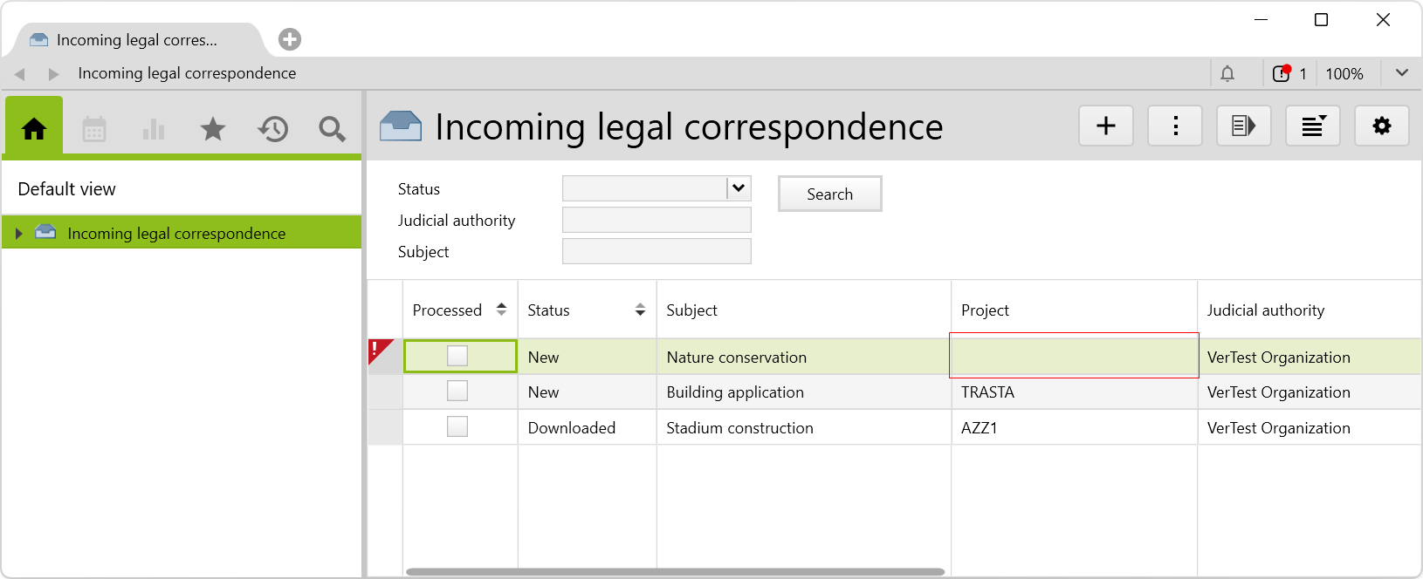Open a new tab with plus circle
This screenshot has width=1423, height=579.
pyautogui.click(x=290, y=39)
